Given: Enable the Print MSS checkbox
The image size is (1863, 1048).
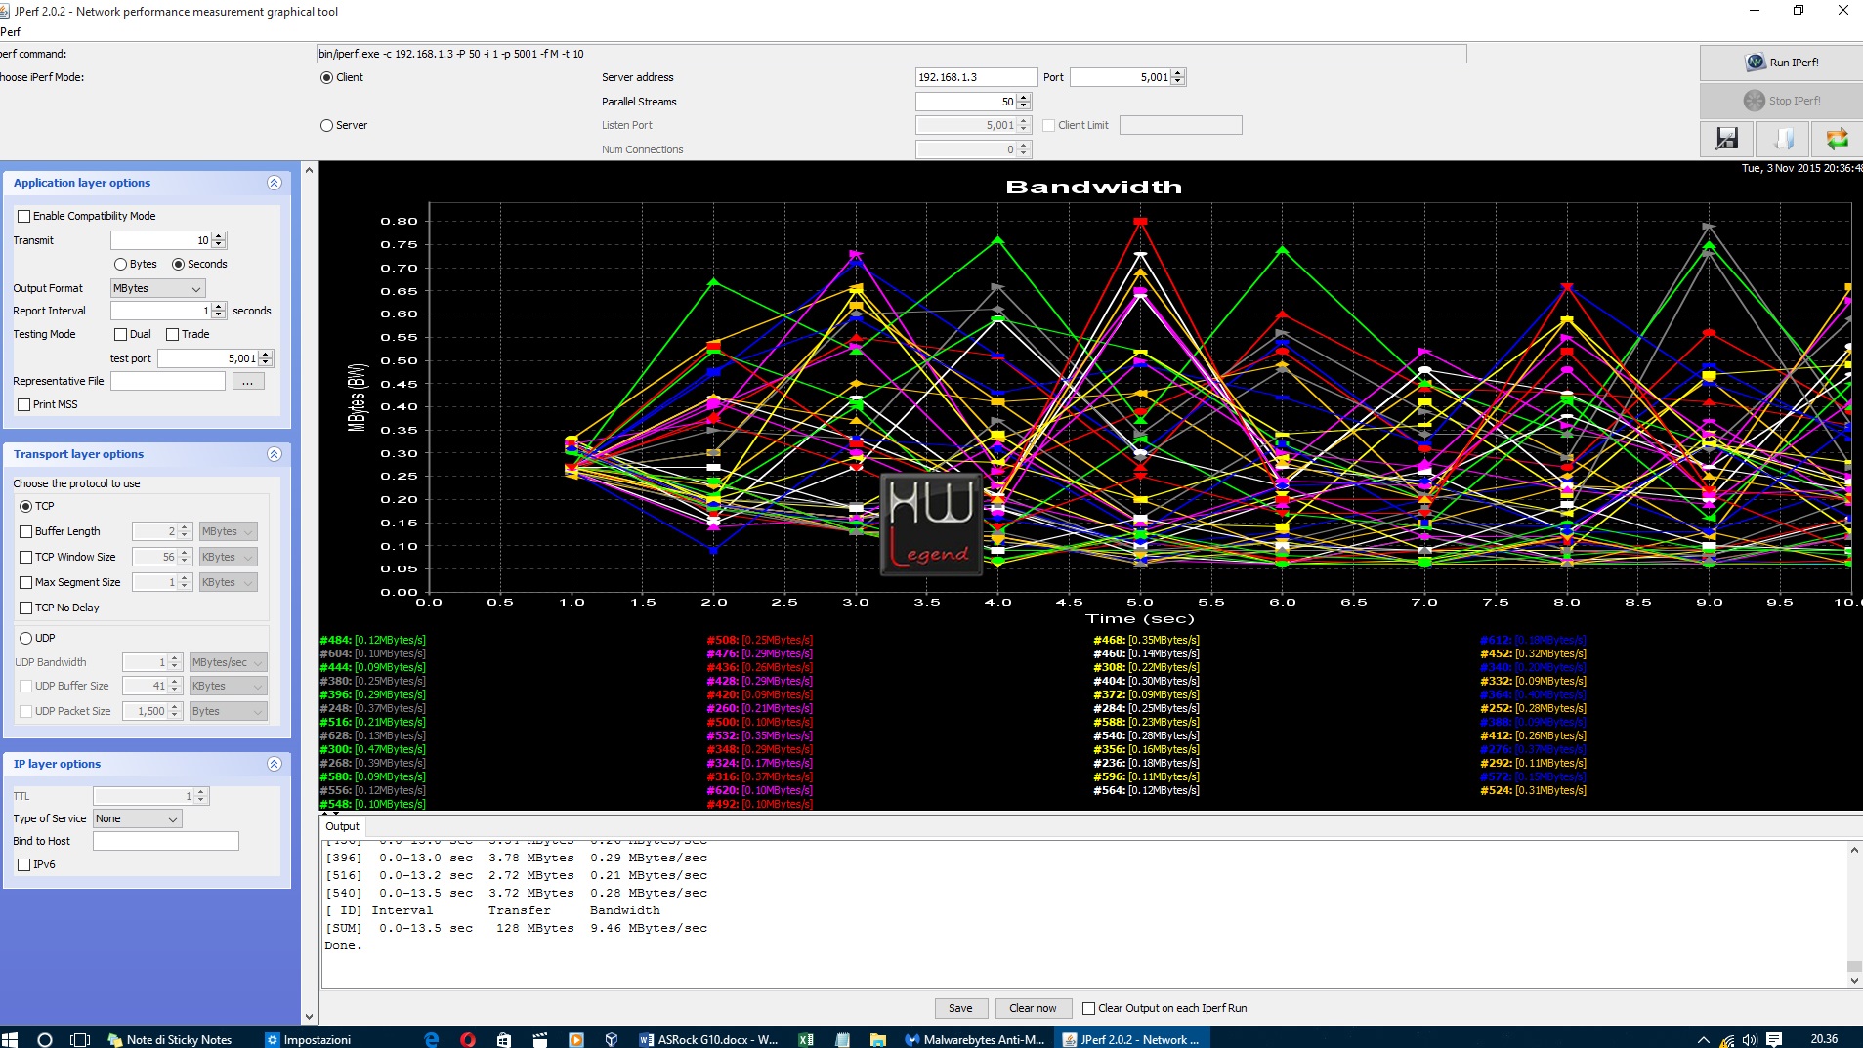Looking at the screenshot, I should 23,404.
